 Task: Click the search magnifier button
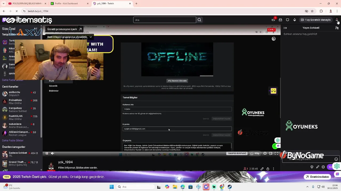(199, 20)
